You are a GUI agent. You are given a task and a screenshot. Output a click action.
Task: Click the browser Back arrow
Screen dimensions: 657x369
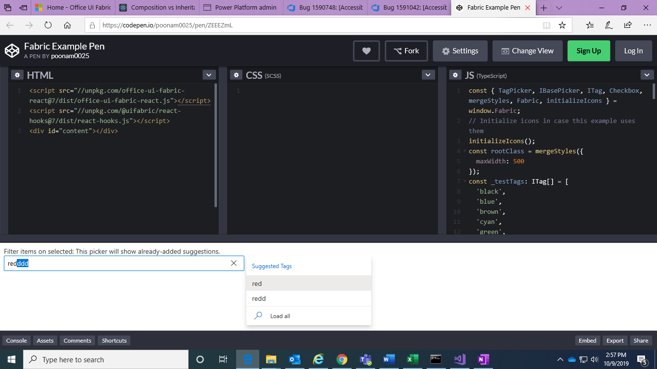click(10, 25)
